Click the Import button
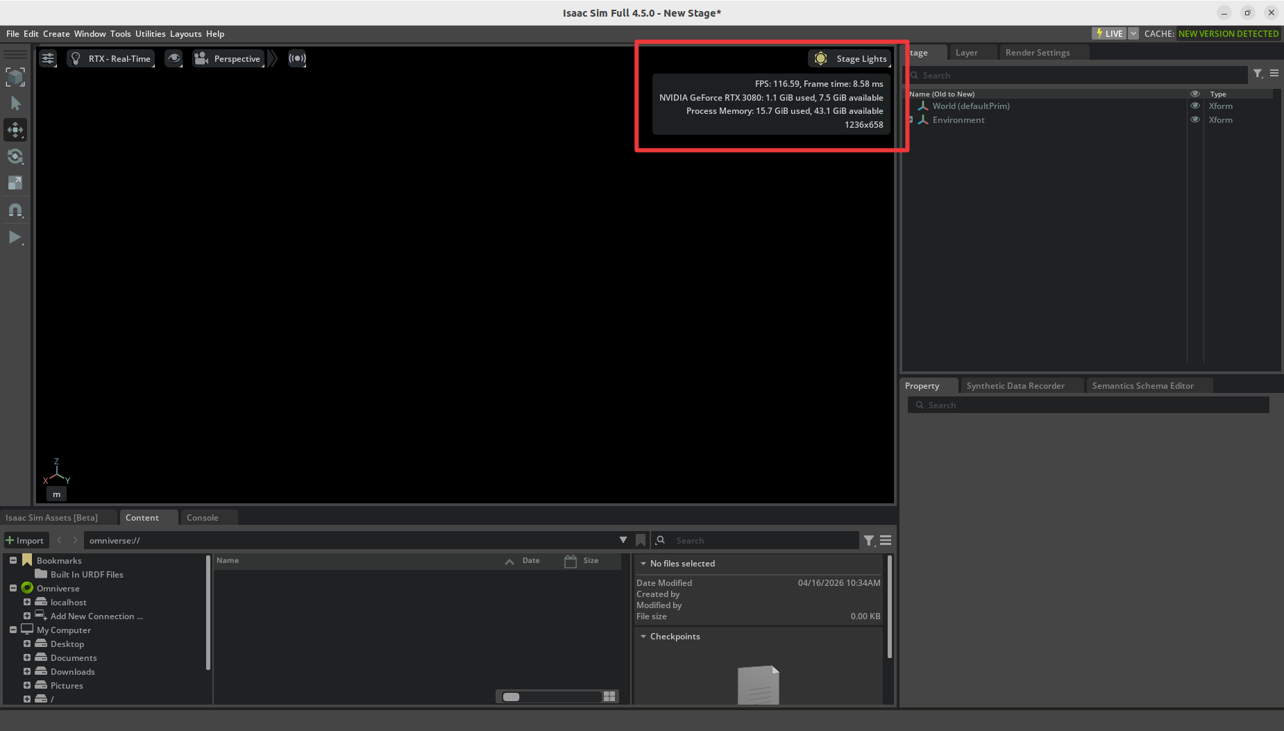The width and height of the screenshot is (1284, 731). 26,540
